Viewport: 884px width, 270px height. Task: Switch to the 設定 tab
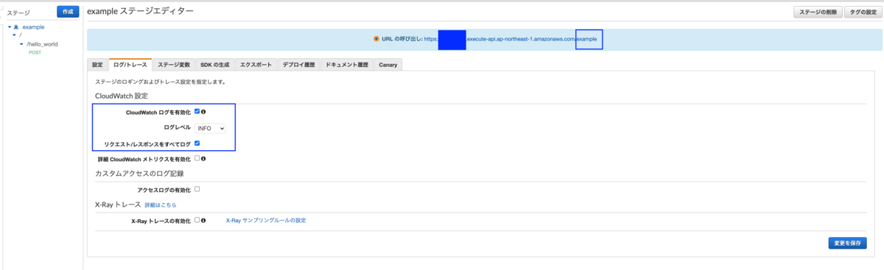(x=97, y=65)
